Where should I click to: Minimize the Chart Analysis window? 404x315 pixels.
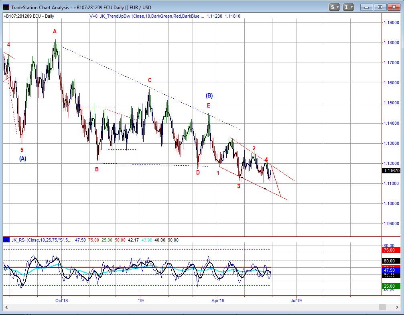tap(366, 7)
